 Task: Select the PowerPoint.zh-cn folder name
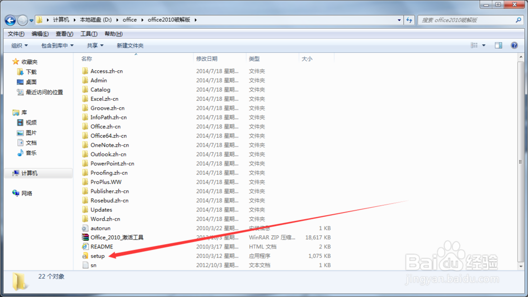point(112,164)
